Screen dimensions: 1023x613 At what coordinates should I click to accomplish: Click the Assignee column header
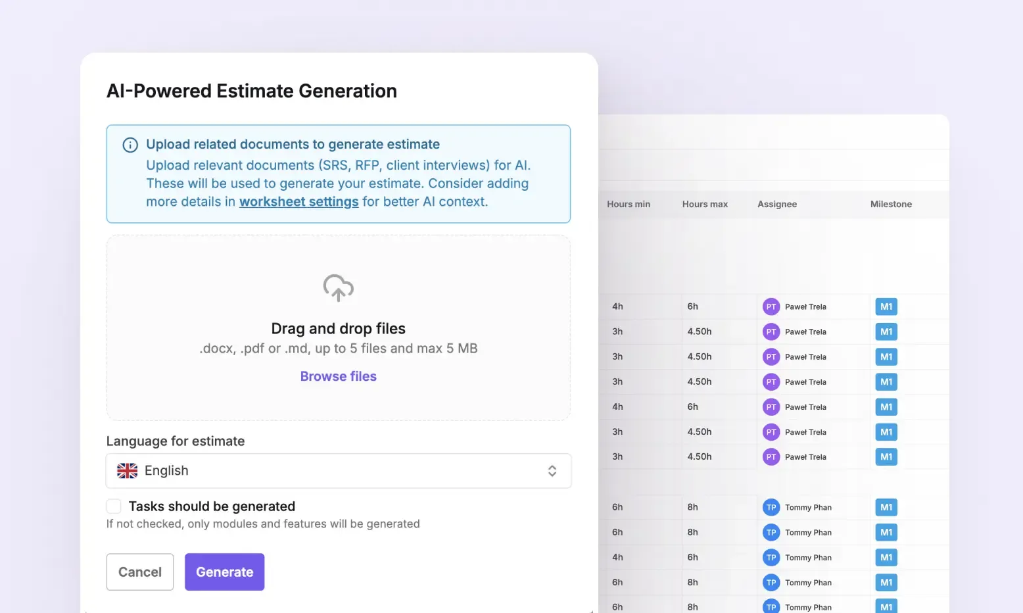tap(777, 204)
